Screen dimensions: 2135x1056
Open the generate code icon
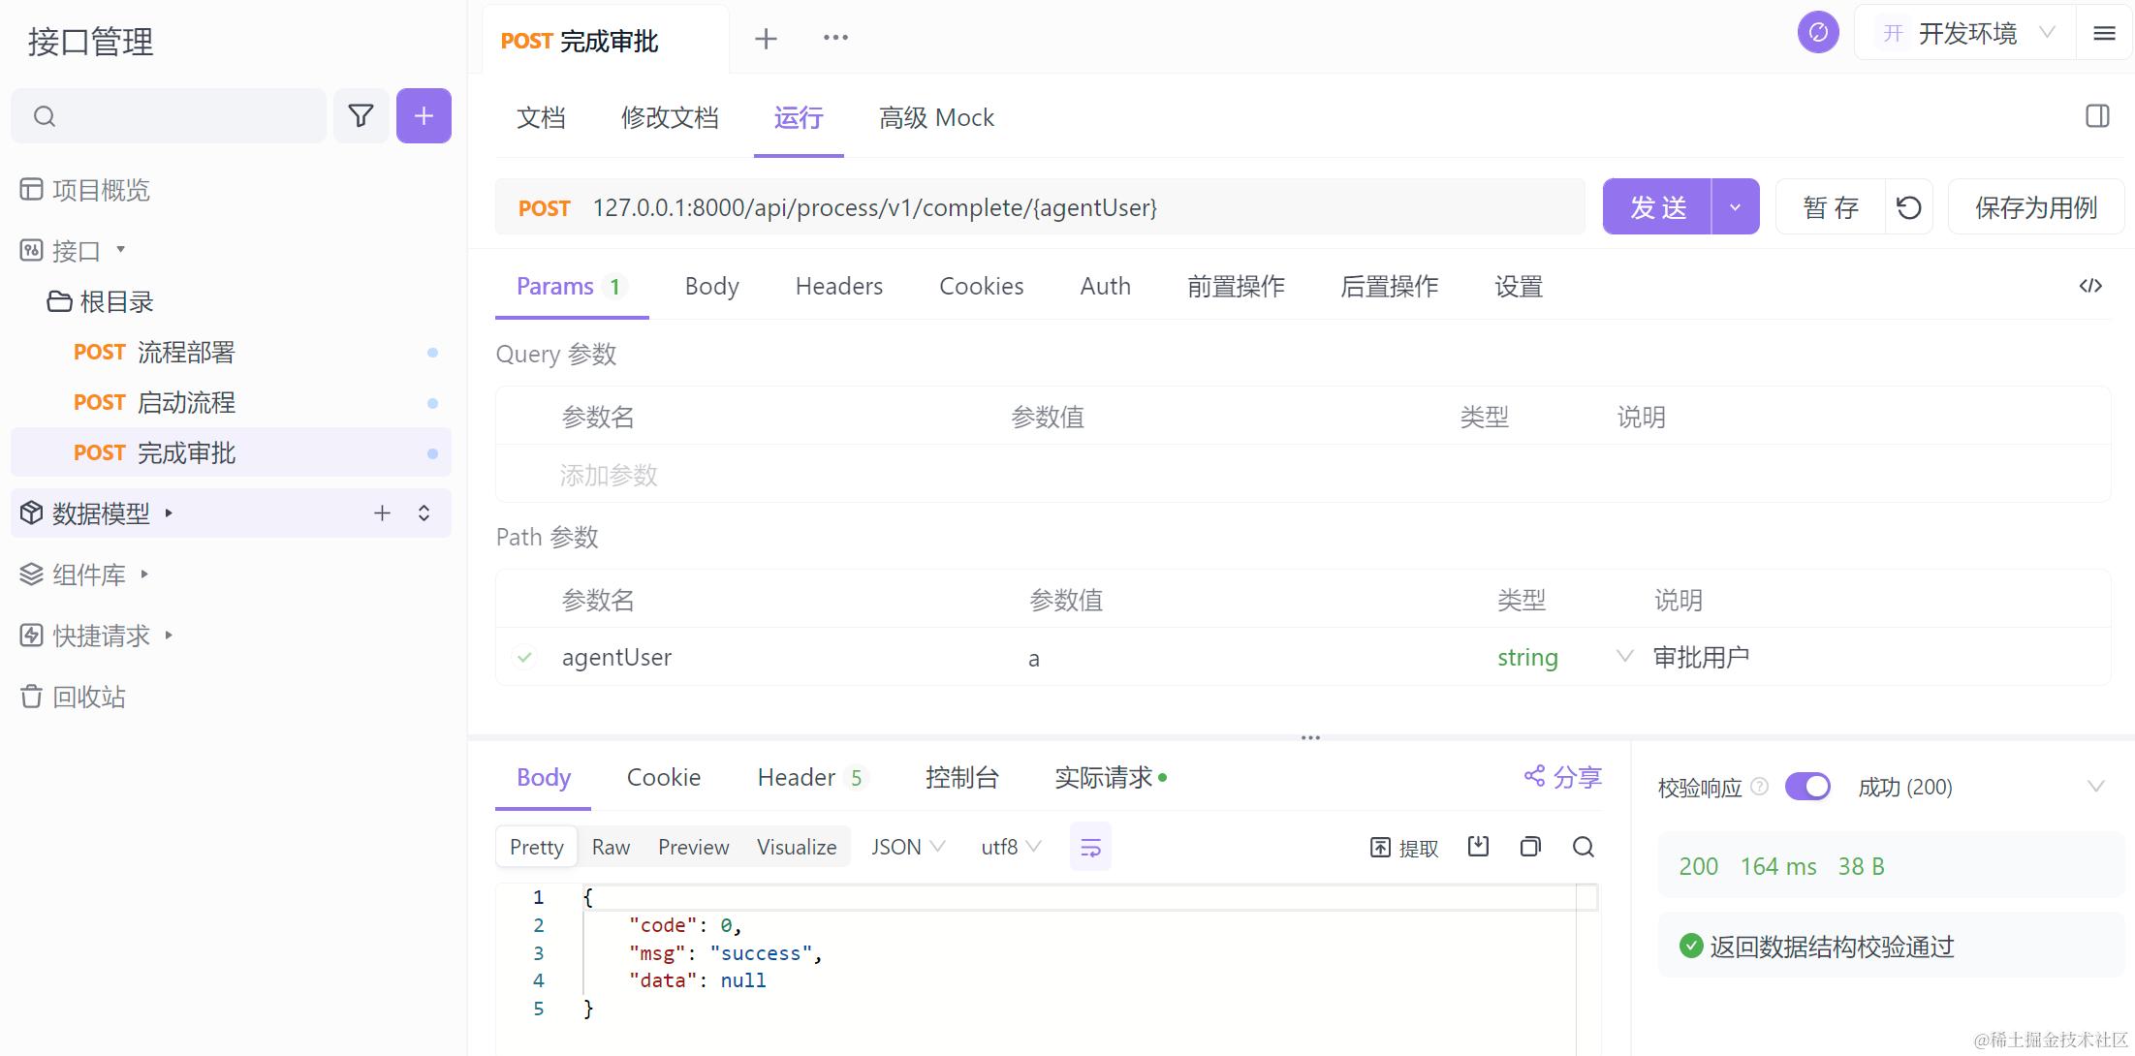tap(2090, 286)
